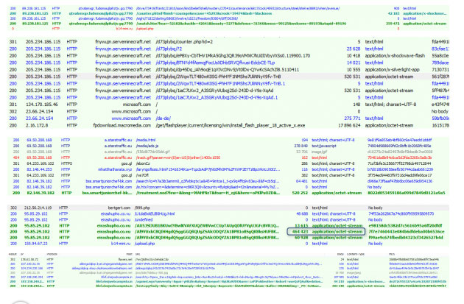Viewport: 464px width, 304px height.
Task: Click the greyed image/gif content type
Action: 319,152
